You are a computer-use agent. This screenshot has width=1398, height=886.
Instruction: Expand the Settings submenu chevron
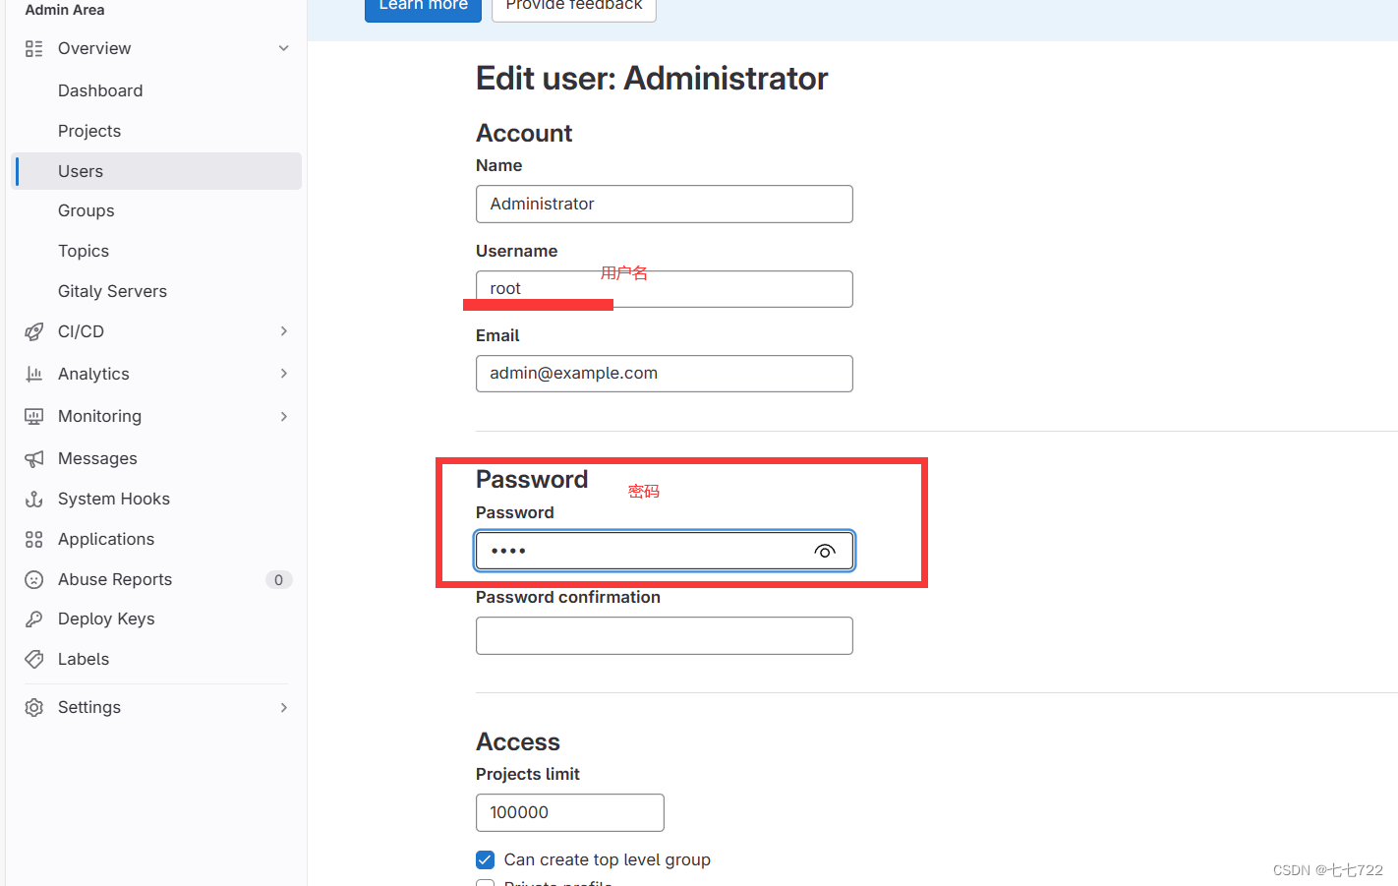284,707
